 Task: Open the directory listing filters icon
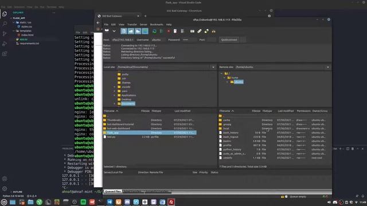pyautogui.click(x=192, y=31)
